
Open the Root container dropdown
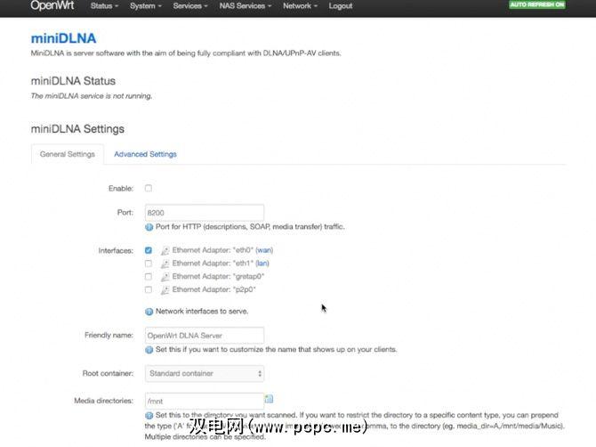tap(205, 374)
